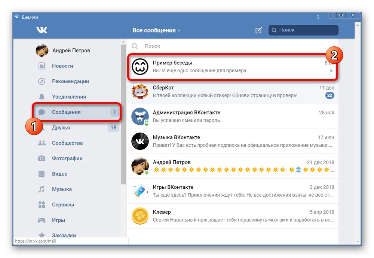Click the Музыка note icon

pos(42,189)
